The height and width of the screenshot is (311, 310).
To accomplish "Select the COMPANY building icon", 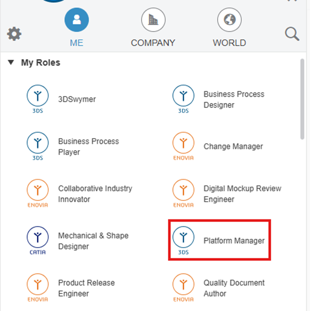I will [x=153, y=20].
